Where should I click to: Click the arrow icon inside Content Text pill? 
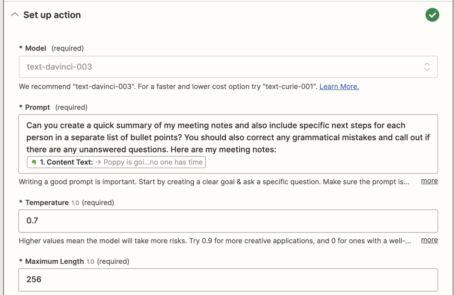98,162
